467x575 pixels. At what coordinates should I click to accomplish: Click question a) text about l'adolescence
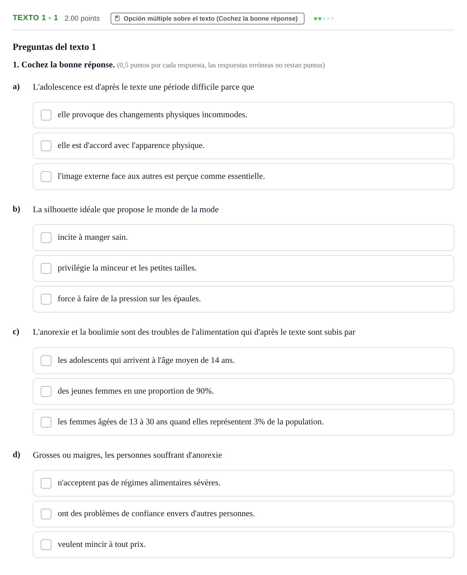click(143, 87)
